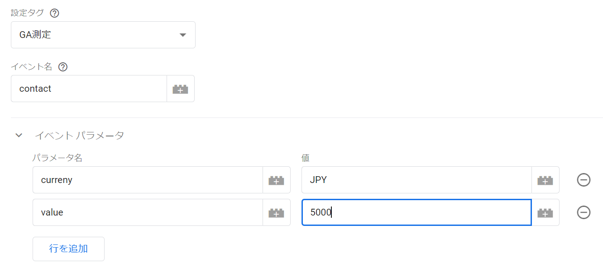The width and height of the screenshot is (603, 272).
Task: Collapse the イベント パラメータ section chevron
Action: click(19, 135)
